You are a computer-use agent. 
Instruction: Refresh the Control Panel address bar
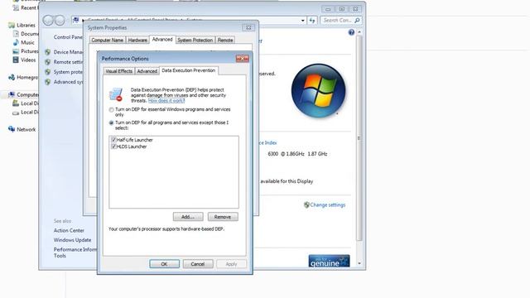point(312,21)
